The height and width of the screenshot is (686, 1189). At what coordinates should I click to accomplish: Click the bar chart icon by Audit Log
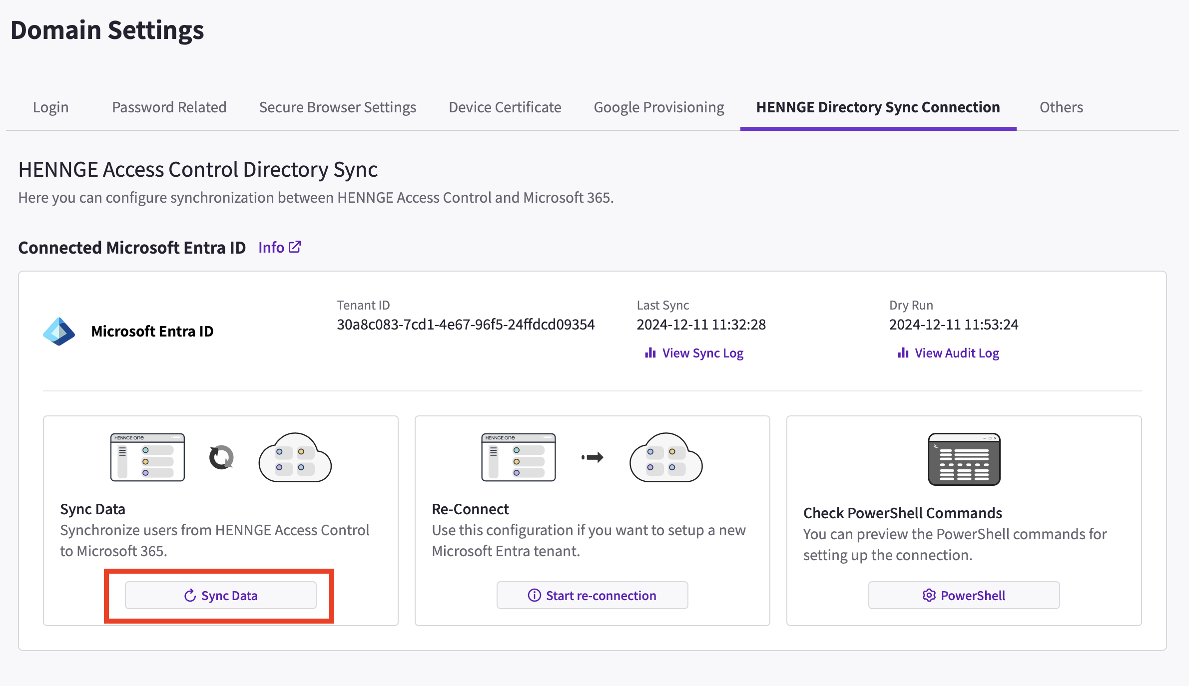903,352
